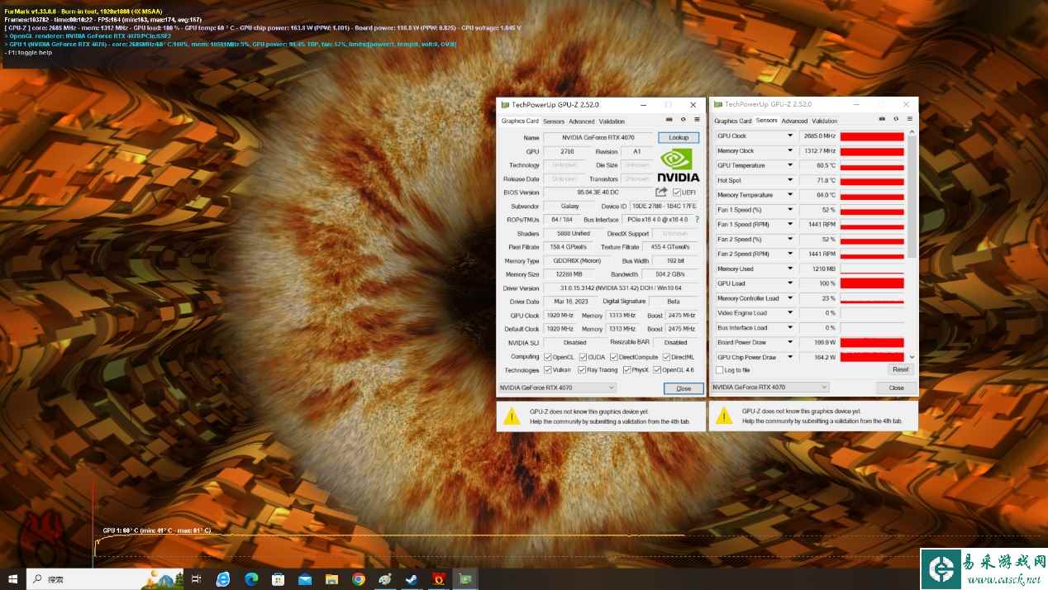Open the GPU Clock sensor dropdown
The width and height of the screenshot is (1048, 590).
(790, 136)
